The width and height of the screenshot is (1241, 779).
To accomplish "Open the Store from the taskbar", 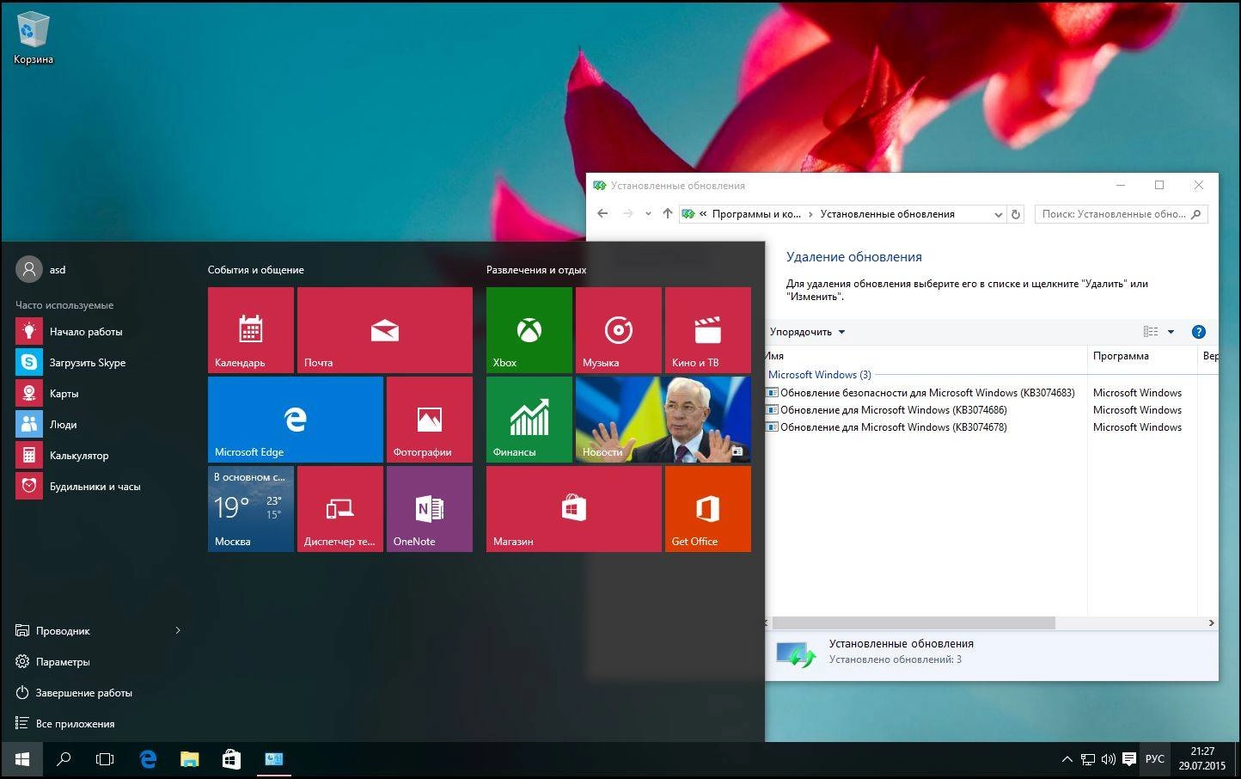I will coord(231,759).
